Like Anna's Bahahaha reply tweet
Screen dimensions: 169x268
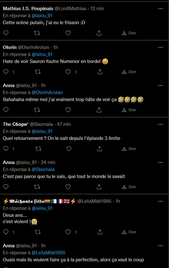68,110
